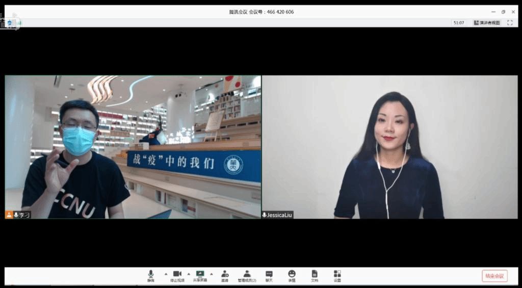Open the Chat icon
Image resolution: width=522 pixels, height=288 pixels.
pos(269,275)
